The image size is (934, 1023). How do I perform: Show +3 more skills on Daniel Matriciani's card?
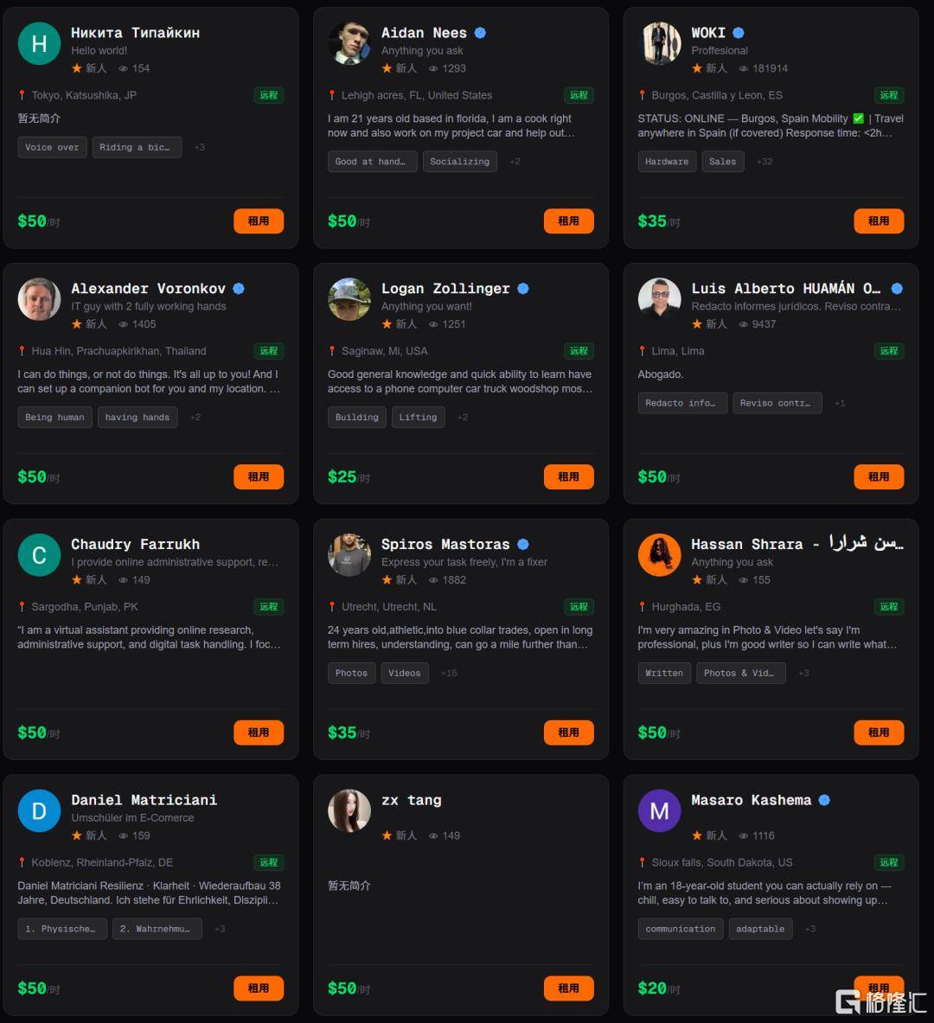[220, 929]
